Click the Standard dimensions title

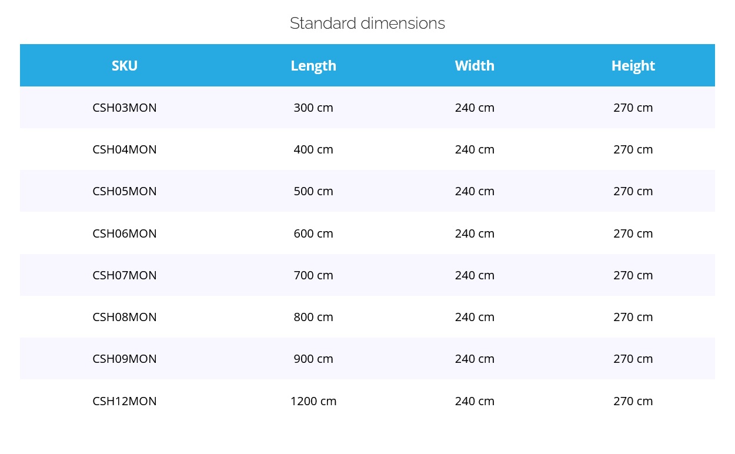(x=367, y=24)
